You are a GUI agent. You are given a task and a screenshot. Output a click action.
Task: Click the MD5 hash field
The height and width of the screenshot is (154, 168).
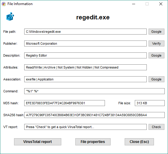[x=65, y=103]
